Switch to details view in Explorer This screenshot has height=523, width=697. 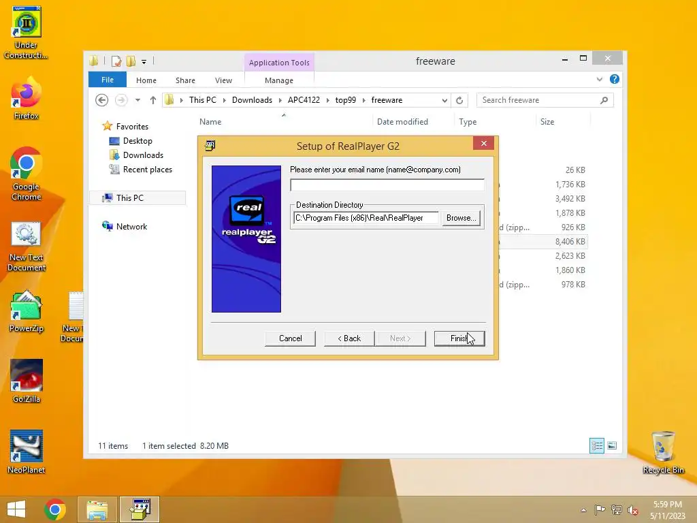[x=596, y=445]
